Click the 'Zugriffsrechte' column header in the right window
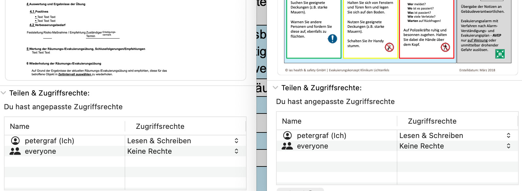 [x=432, y=121]
